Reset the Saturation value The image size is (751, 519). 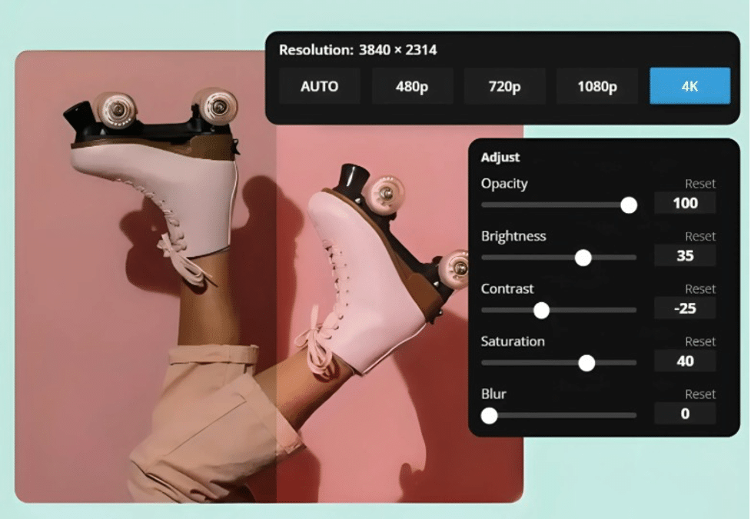coord(700,341)
